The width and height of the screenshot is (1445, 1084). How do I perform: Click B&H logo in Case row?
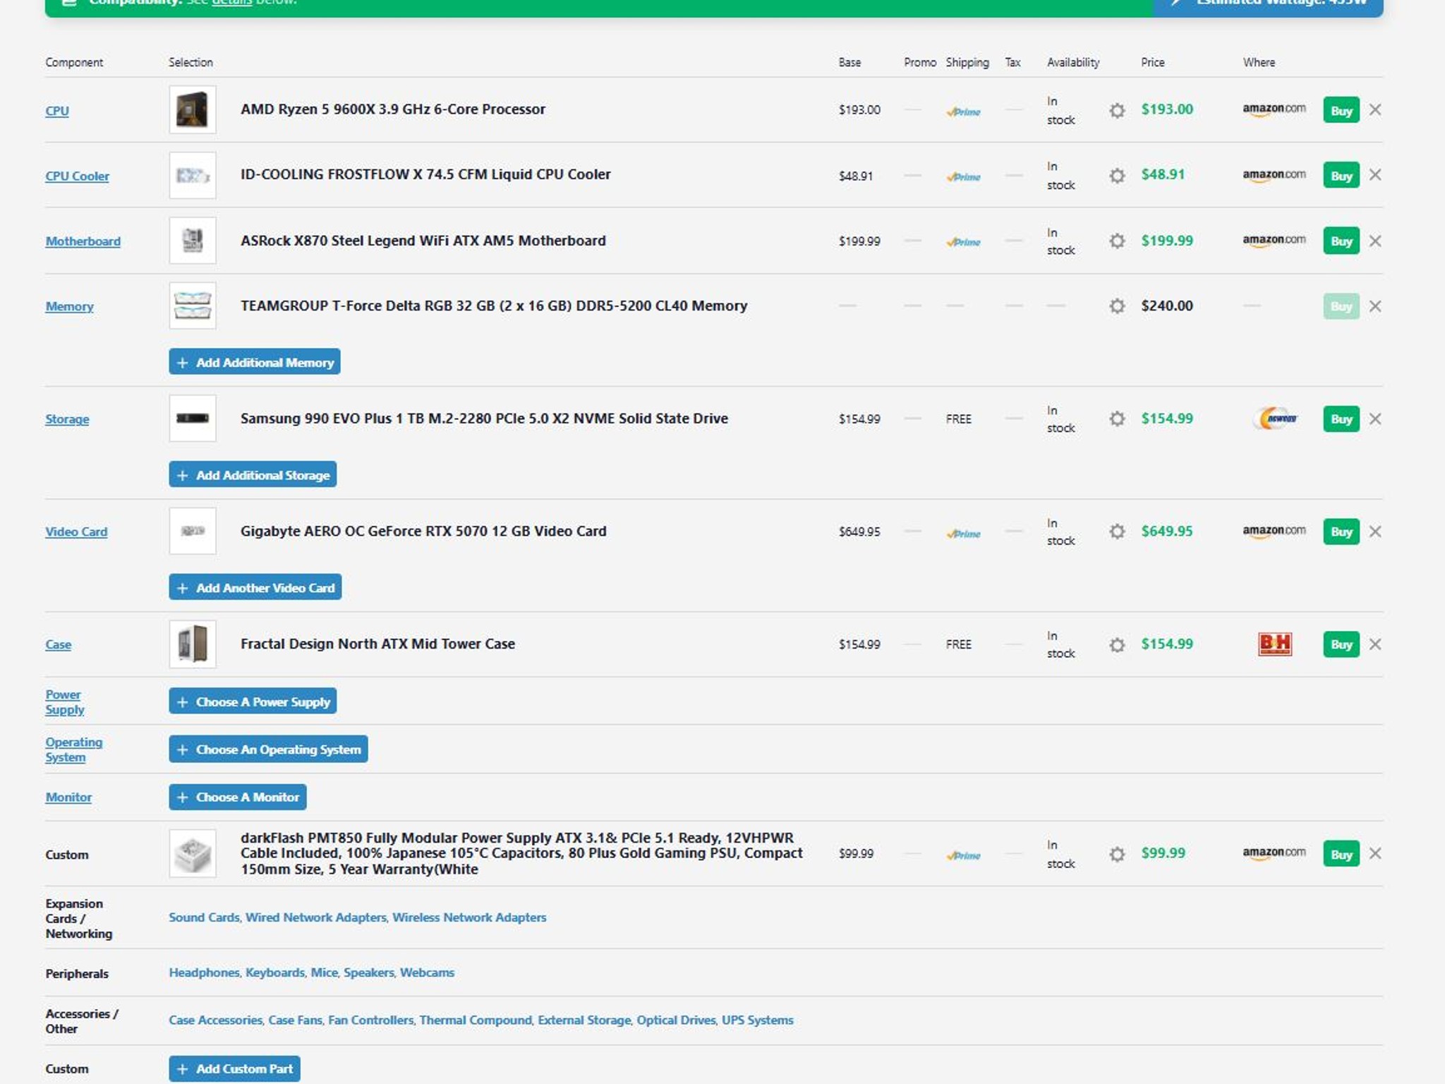tap(1274, 644)
